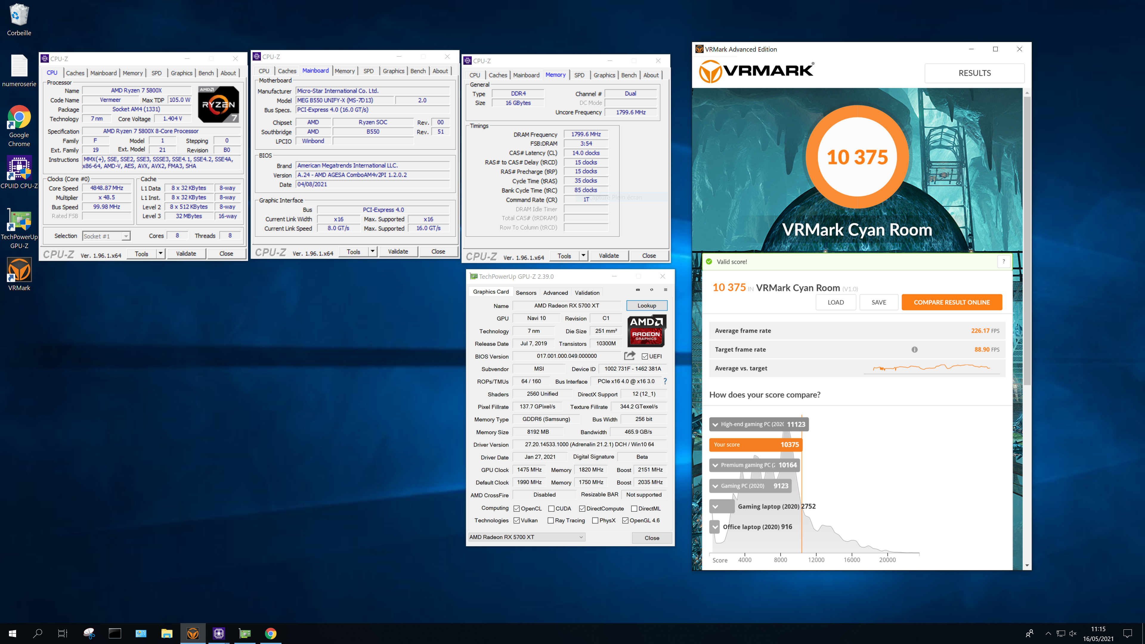1145x644 pixels.
Task: Toggle the Ray Tracing checkbox
Action: [551, 521]
